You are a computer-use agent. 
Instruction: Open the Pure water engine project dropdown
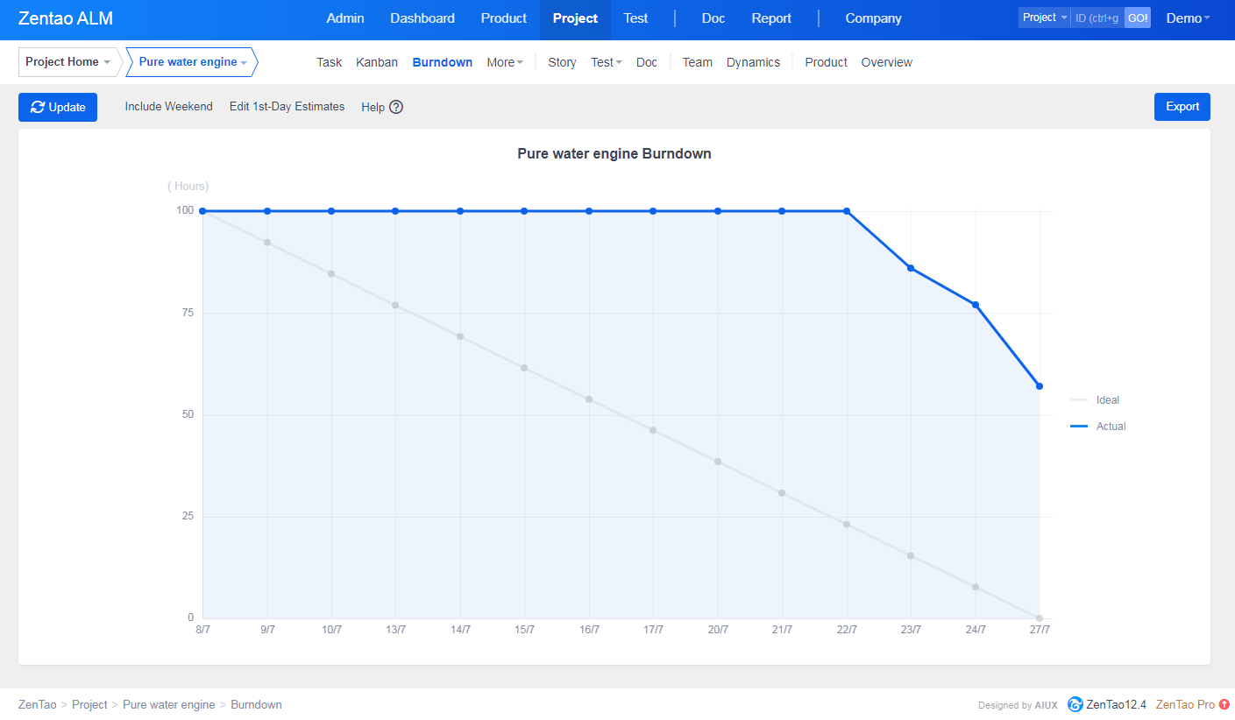[x=193, y=62]
